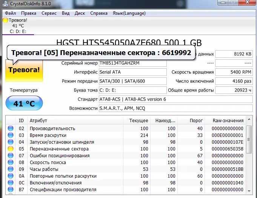Select the Включения/отключения row

point(126,183)
